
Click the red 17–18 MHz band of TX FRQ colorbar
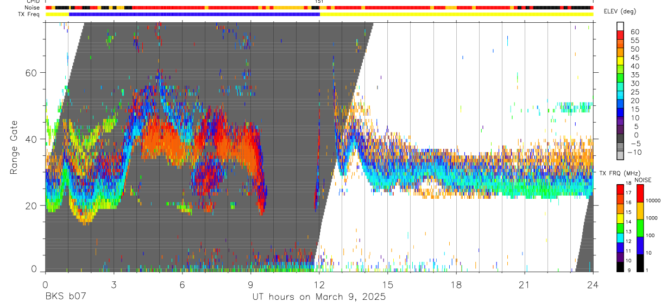[x=619, y=189]
